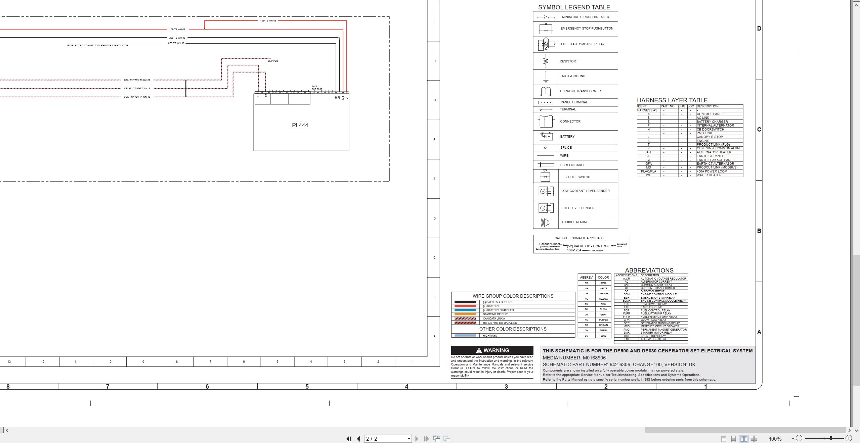Select two-page facing layout
Viewport: 860px width, 443px height.
pos(744,439)
